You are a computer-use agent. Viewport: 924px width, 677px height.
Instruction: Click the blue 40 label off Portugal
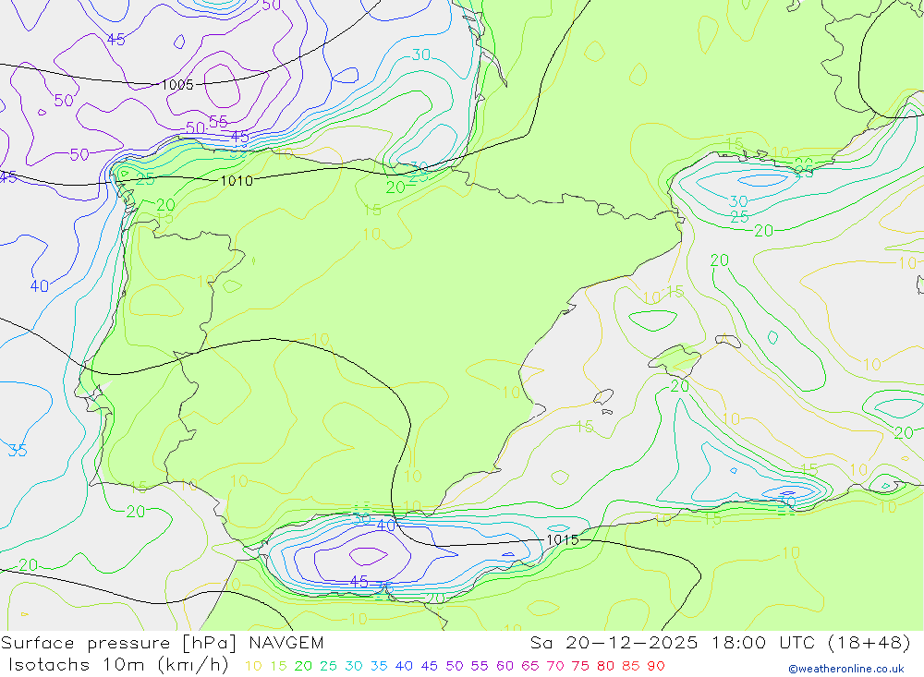(40, 286)
